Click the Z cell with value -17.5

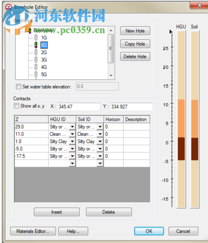(x=31, y=156)
